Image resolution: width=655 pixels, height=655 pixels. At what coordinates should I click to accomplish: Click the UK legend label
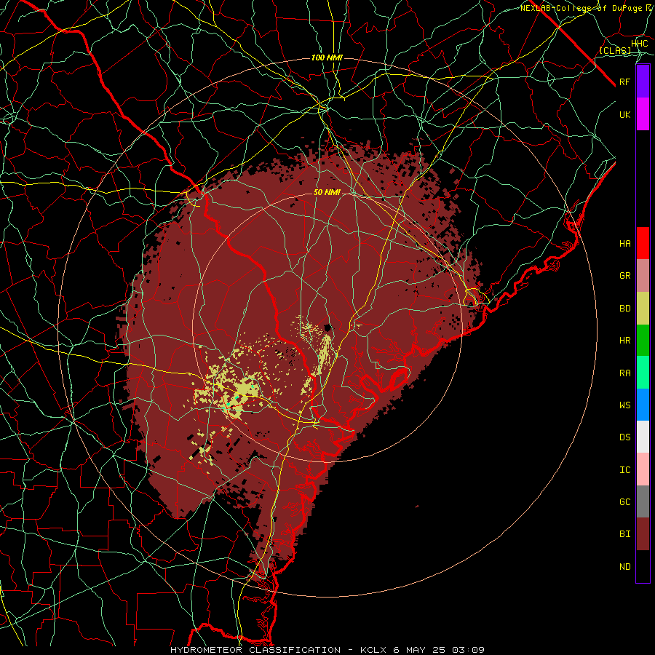point(624,114)
